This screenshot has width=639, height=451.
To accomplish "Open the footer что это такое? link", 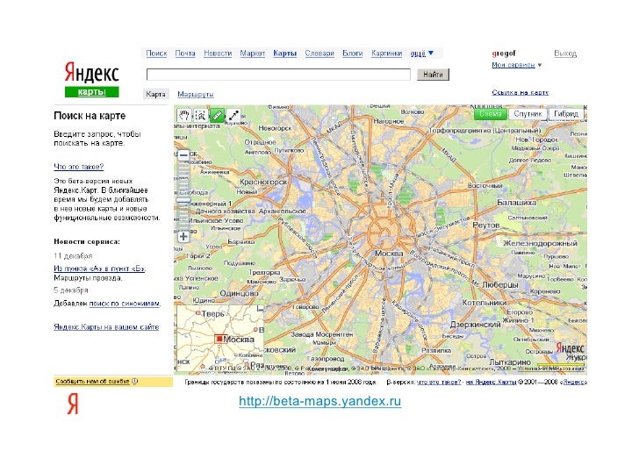I will coord(439,383).
